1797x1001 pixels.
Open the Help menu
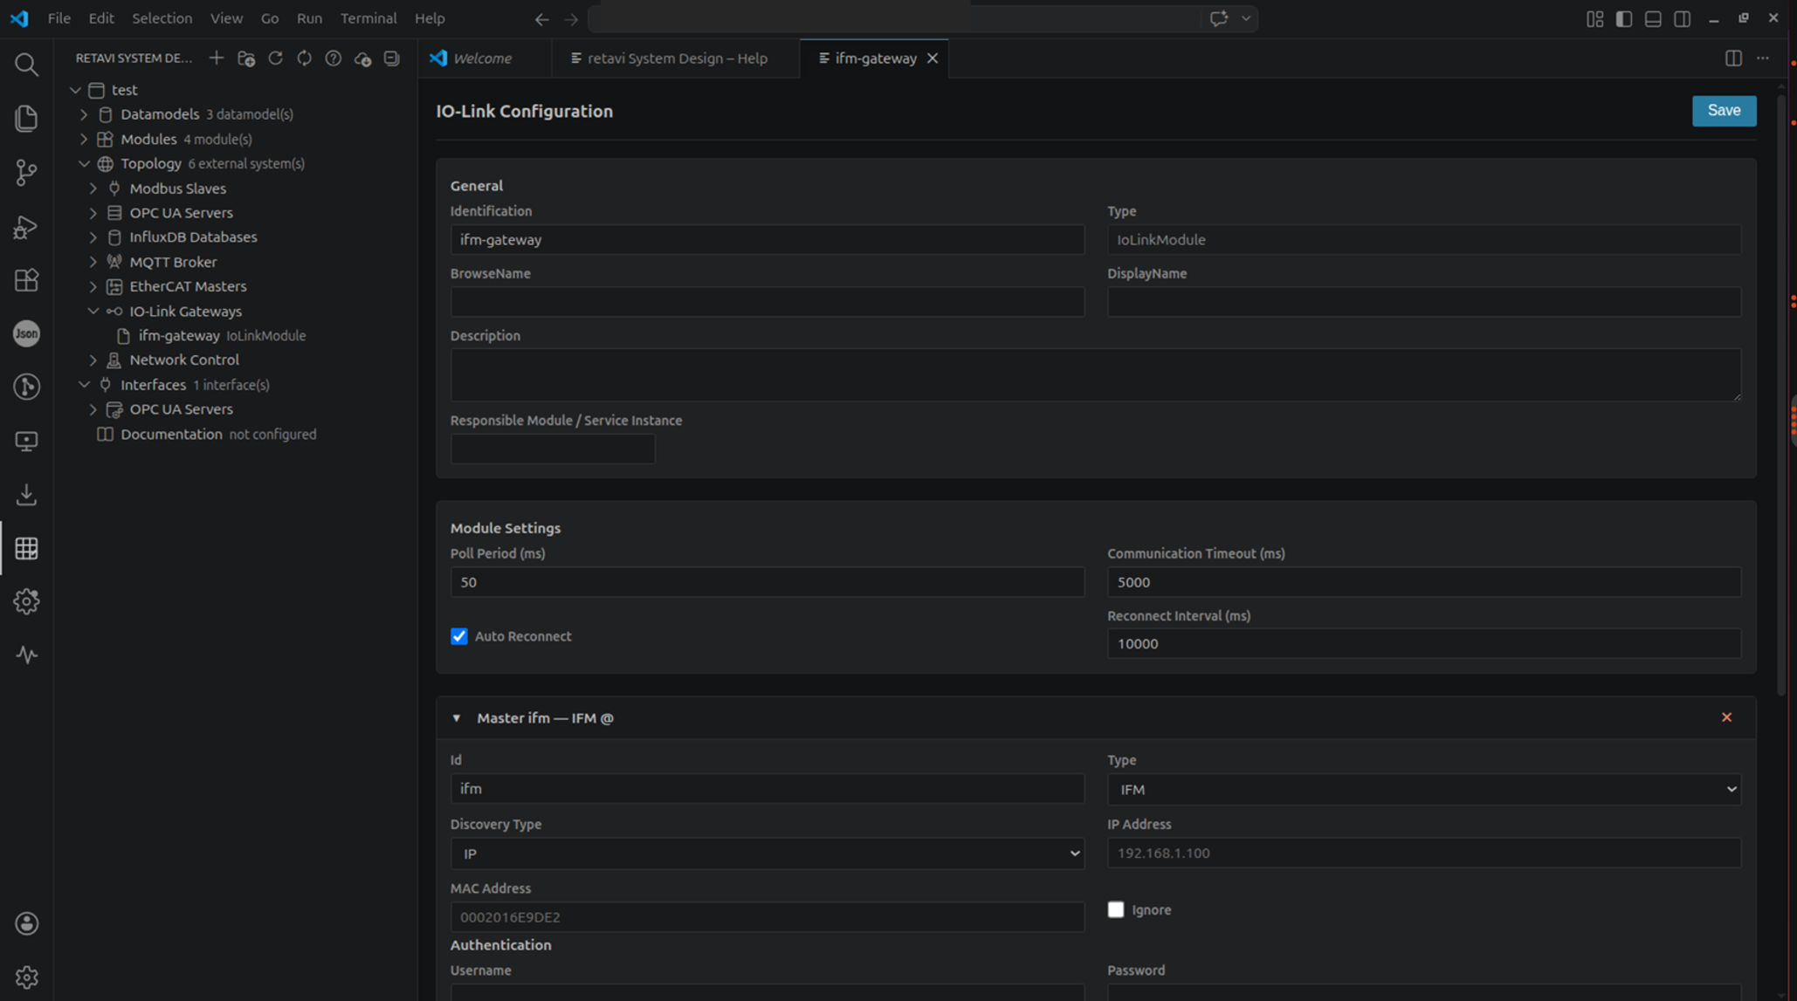430,18
